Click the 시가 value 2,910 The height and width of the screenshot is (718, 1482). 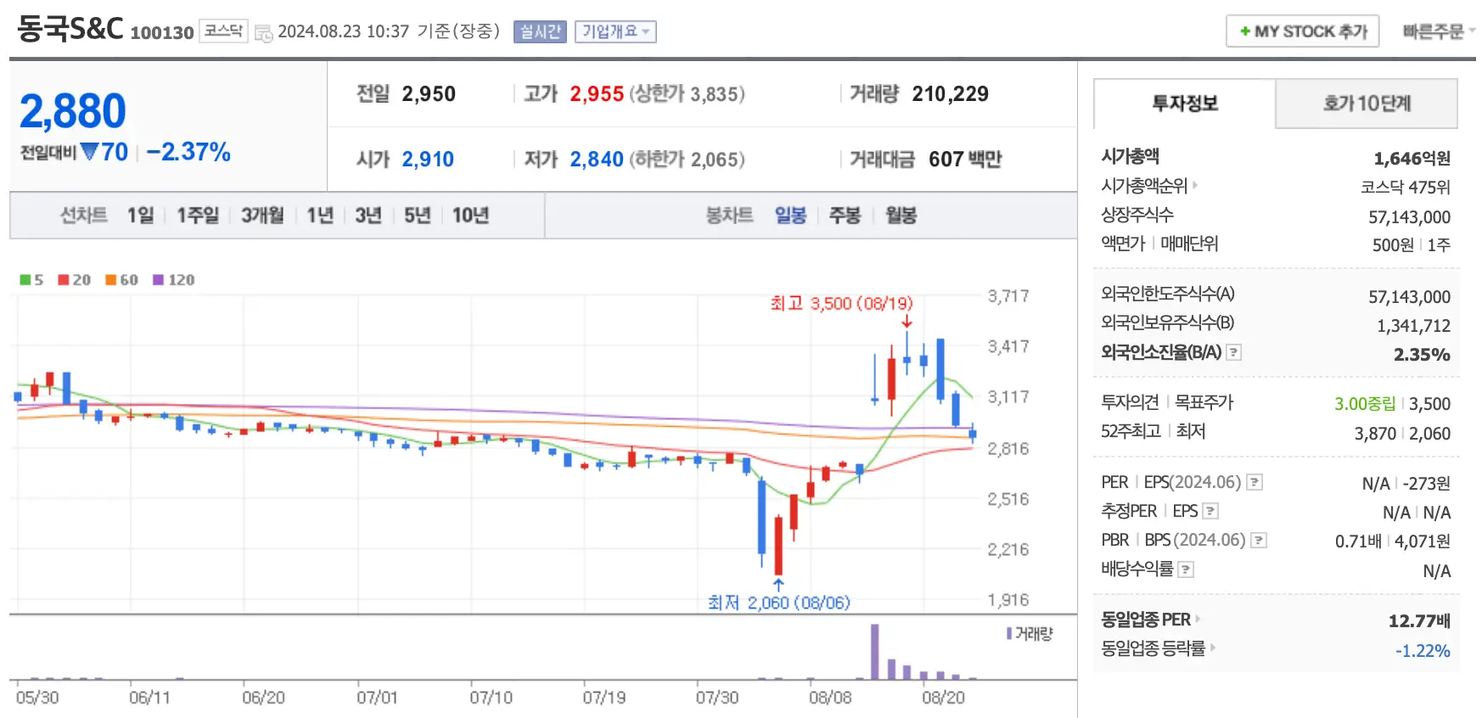pos(428,160)
